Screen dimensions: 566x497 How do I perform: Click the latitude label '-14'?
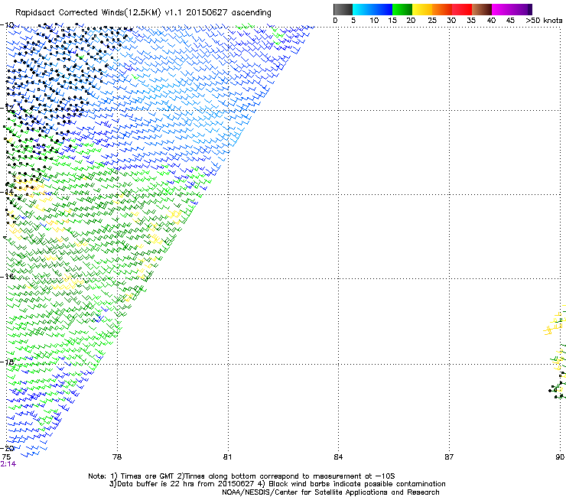(x=7, y=192)
